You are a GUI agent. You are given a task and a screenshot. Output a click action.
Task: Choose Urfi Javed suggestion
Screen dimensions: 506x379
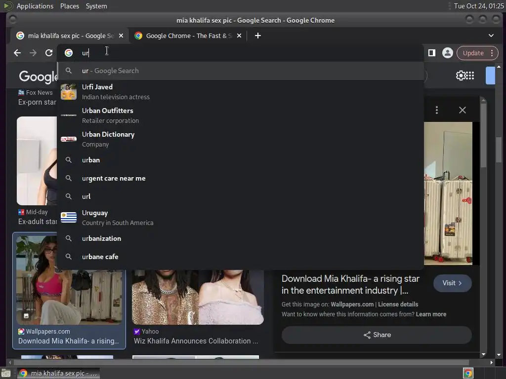pos(240,92)
